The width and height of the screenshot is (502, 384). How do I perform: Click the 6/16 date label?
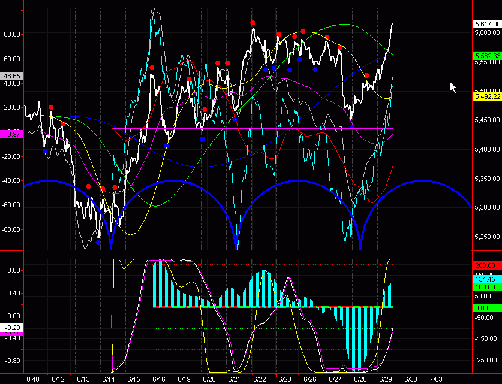coord(159,380)
